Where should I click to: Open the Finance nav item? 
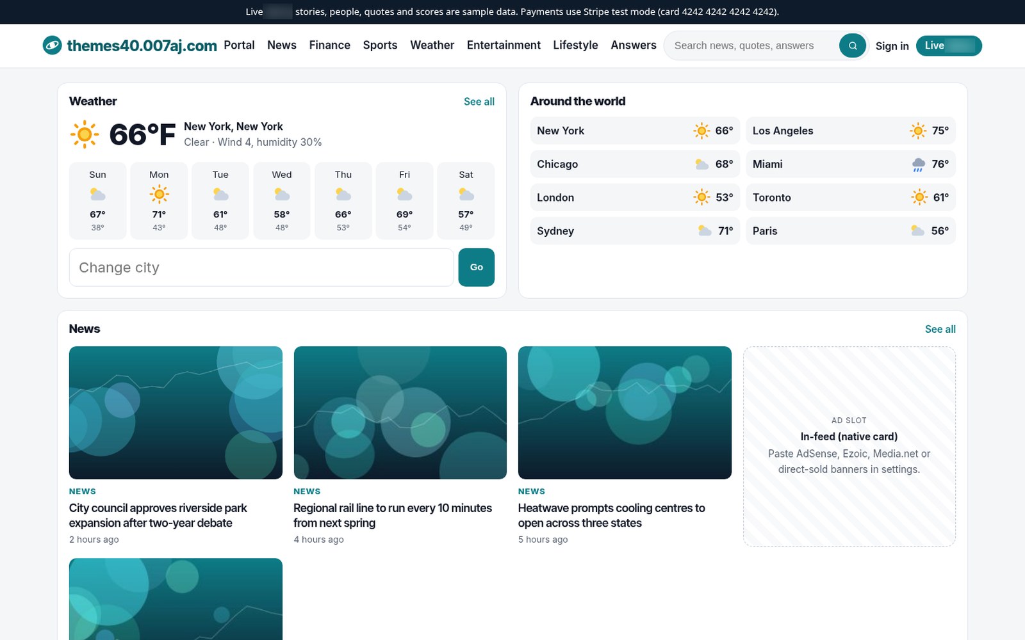pyautogui.click(x=329, y=45)
